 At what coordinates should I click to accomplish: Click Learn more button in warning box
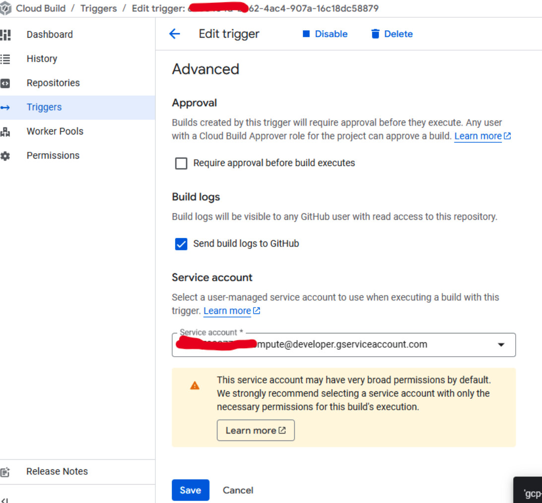pos(255,431)
